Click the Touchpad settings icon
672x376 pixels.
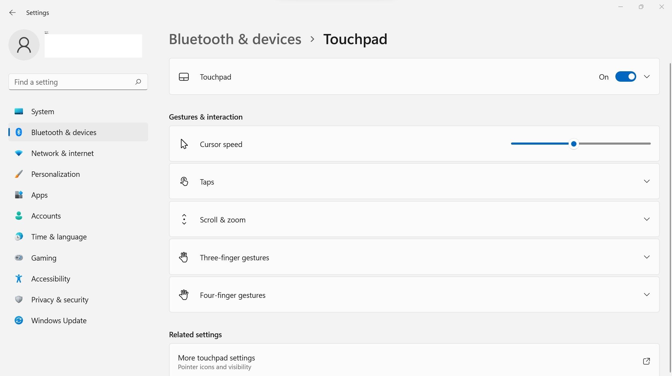184,76
